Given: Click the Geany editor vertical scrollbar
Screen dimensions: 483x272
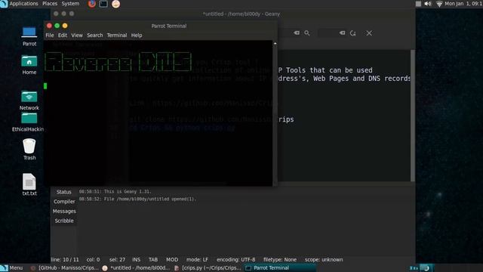Looking at the screenshot, I should [x=413, y=116].
